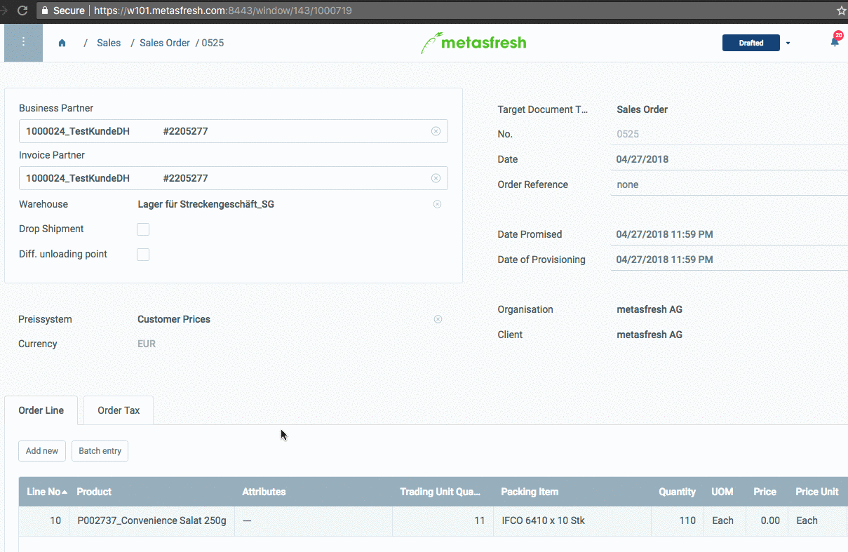Open Batch entry for order lines

coord(100,451)
